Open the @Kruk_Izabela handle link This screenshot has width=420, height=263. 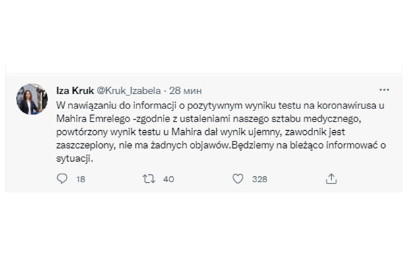[129, 91]
